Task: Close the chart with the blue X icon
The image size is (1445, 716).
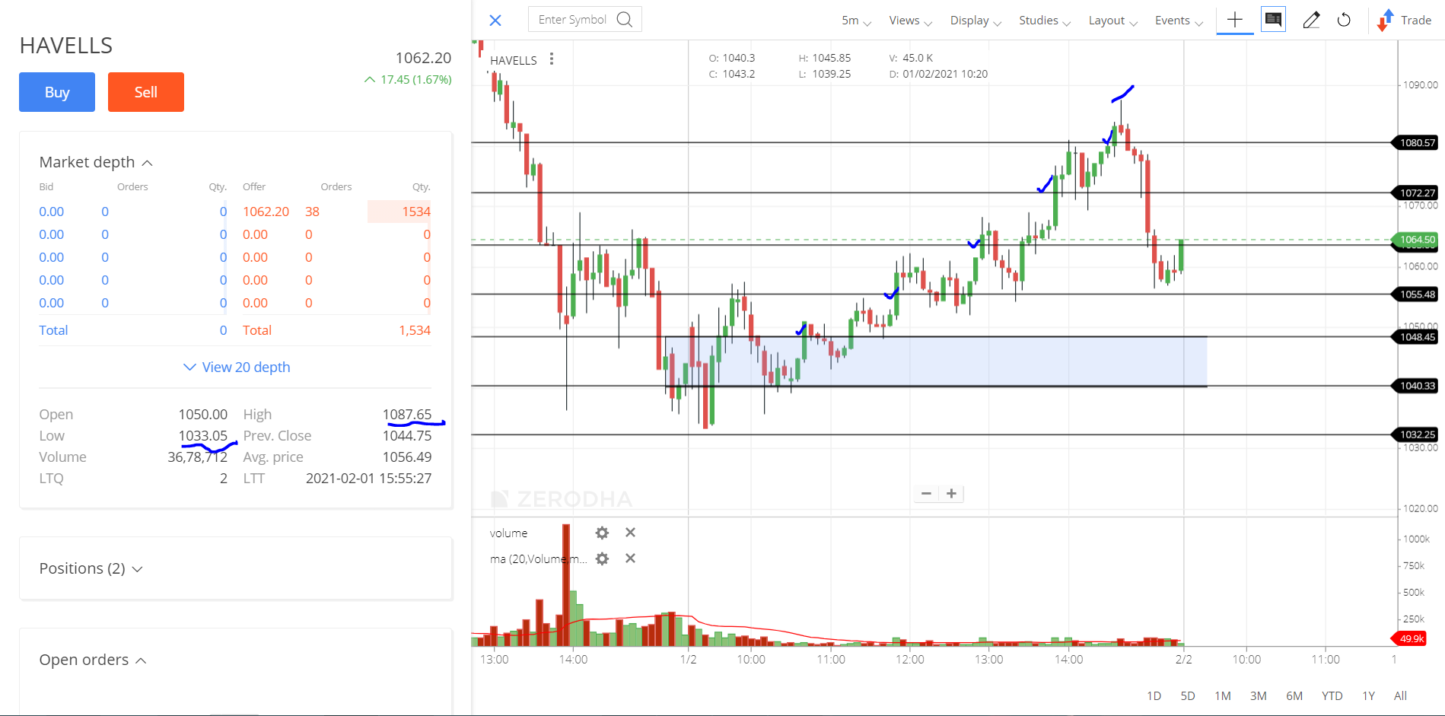Action: coord(495,21)
